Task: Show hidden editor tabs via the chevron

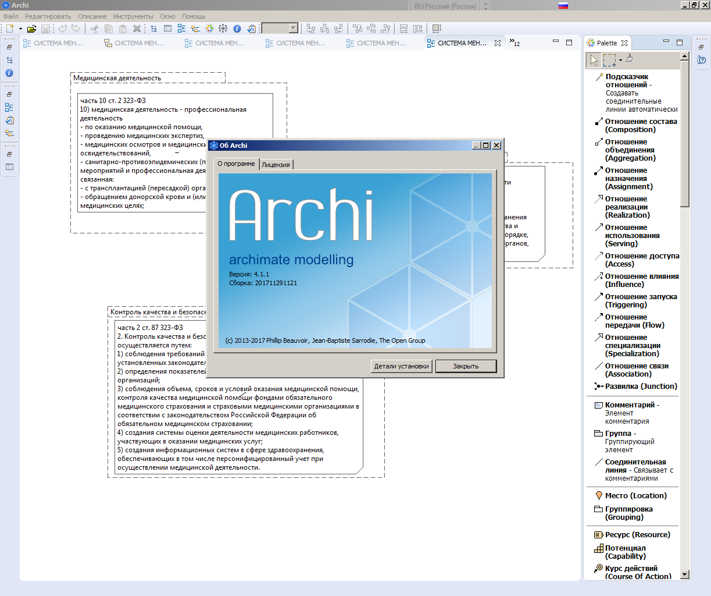Action: click(512, 42)
